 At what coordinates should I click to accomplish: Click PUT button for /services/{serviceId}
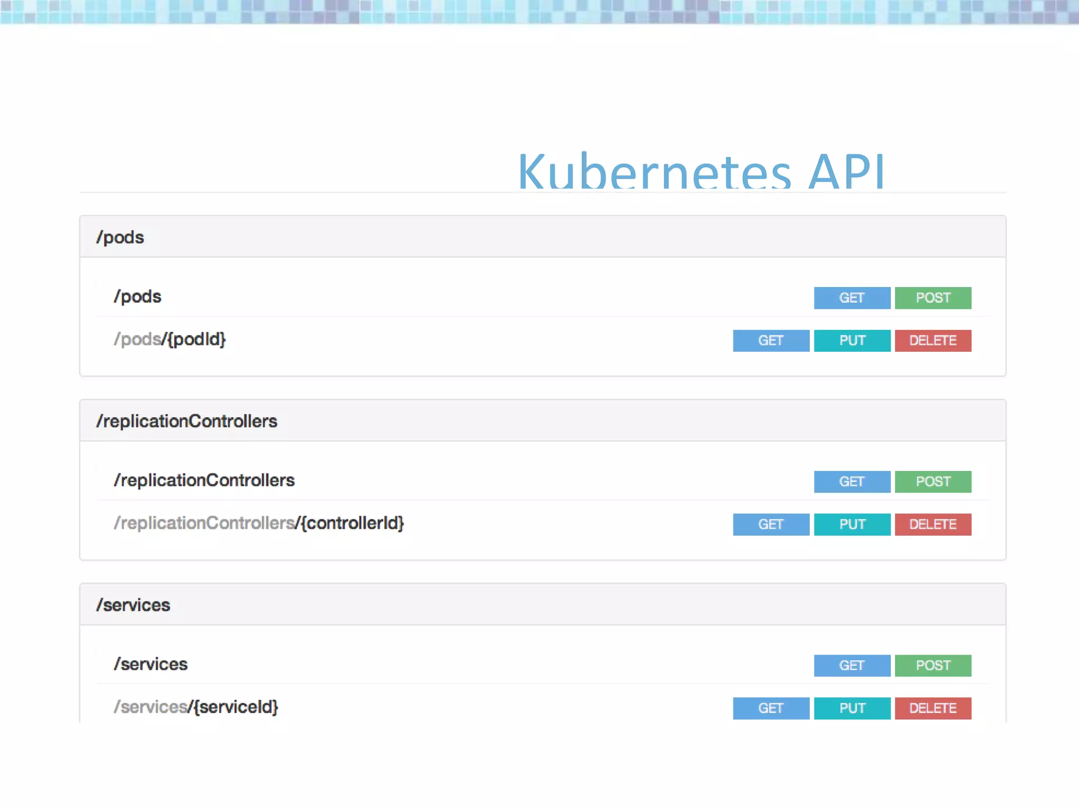pos(852,708)
